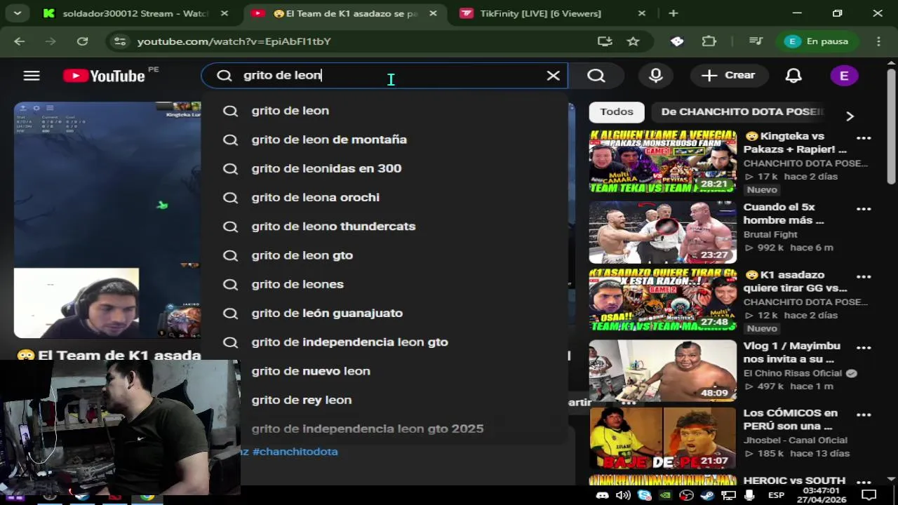
Task: Visit El Chino Risas Oficial channel
Action: 792,373
